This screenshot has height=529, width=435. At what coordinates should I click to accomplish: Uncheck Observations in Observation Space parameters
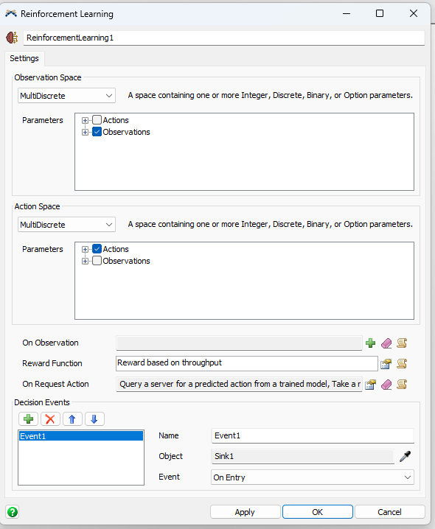(x=97, y=132)
